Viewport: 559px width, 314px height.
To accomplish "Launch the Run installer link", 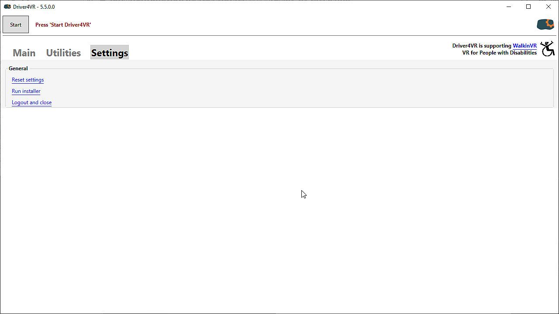I will tap(26, 91).
